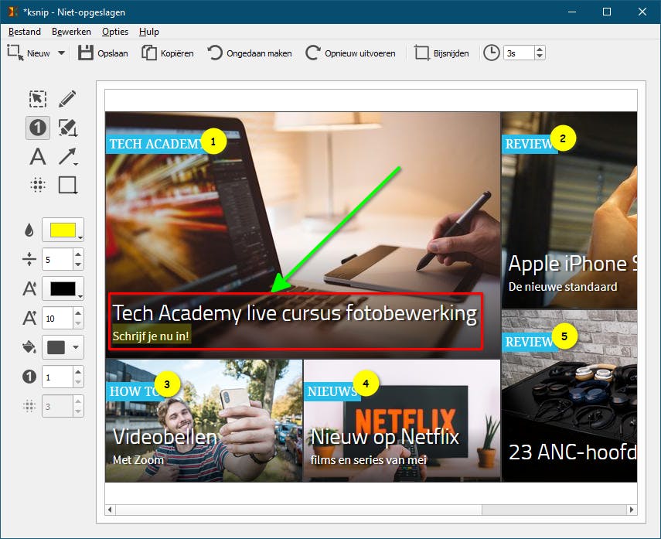This screenshot has width=661, height=539.
Task: Click Opnieuw uitvoeren to redo
Action: [350, 53]
